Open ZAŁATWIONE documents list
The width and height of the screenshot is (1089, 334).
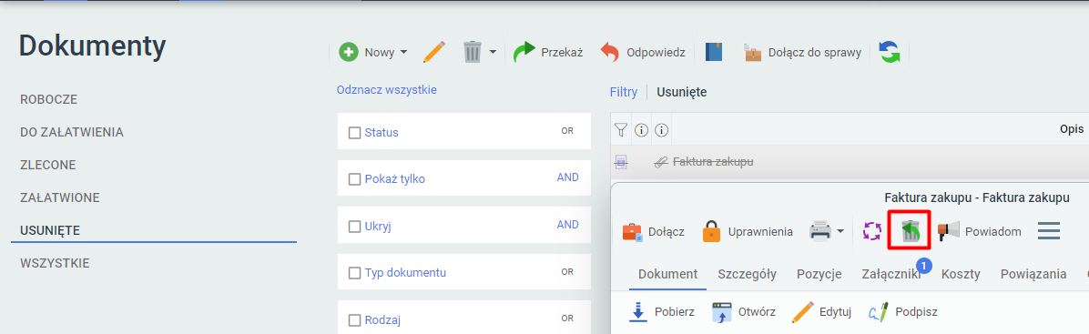(60, 197)
